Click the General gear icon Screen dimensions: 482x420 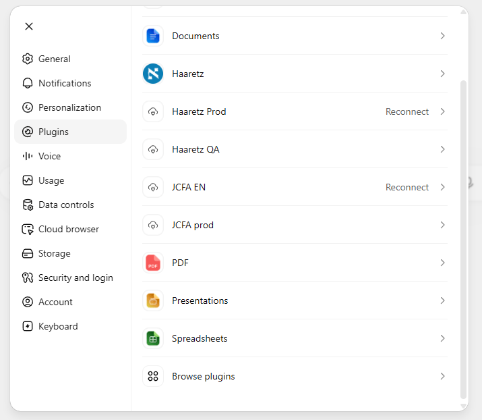click(x=28, y=59)
